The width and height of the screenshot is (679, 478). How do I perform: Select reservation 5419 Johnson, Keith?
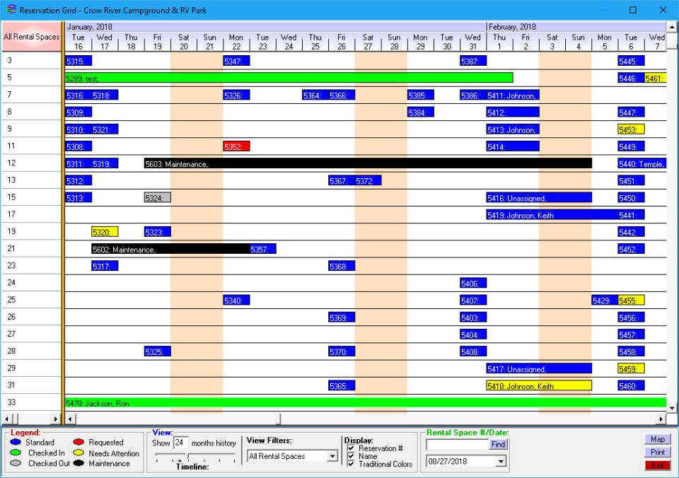pyautogui.click(x=552, y=214)
